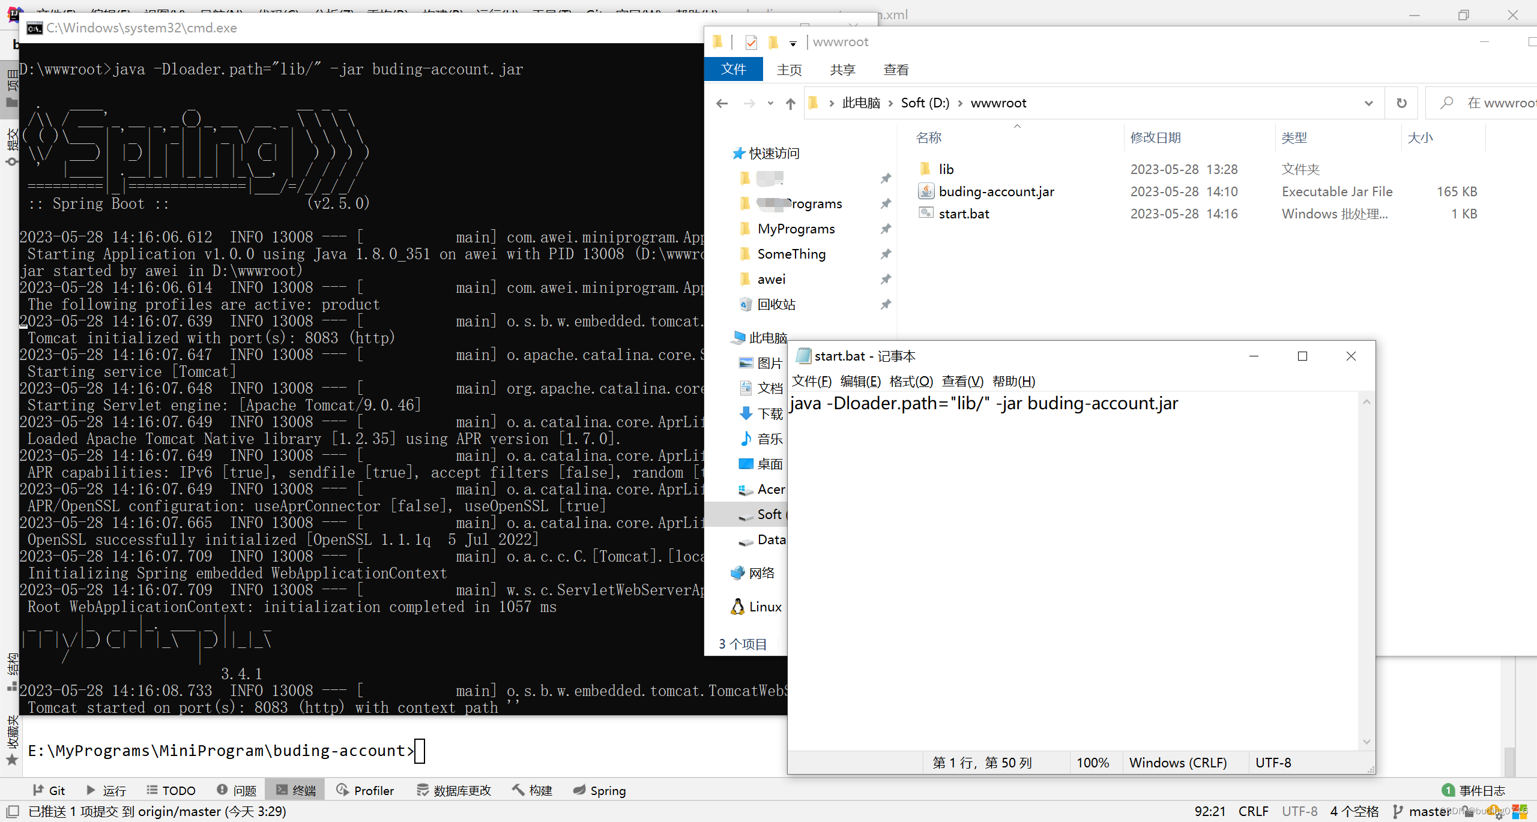The width and height of the screenshot is (1537, 822).
Task: Unpin SomeThing from Quick access
Action: tap(886, 254)
